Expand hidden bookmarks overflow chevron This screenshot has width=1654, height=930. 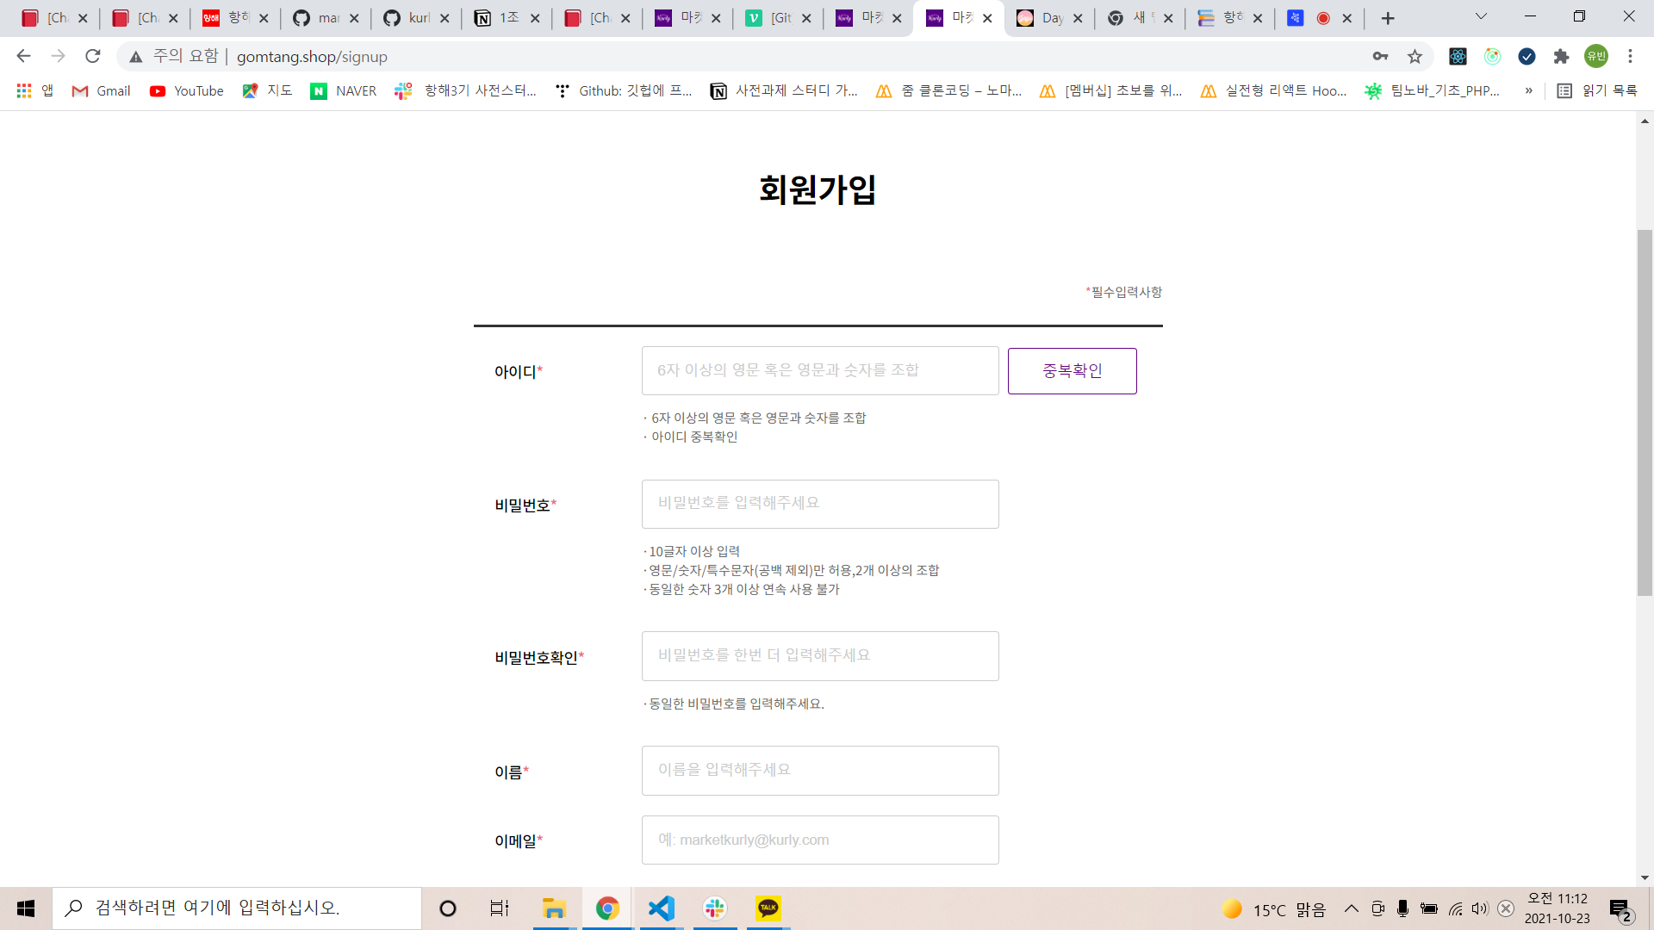[1528, 90]
